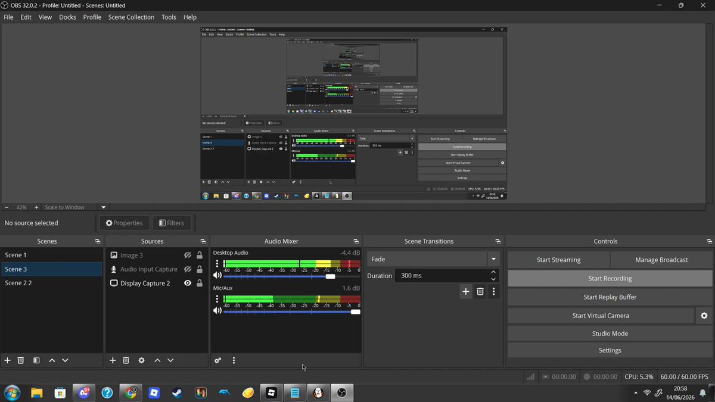Show the Image 3 source

point(188,255)
